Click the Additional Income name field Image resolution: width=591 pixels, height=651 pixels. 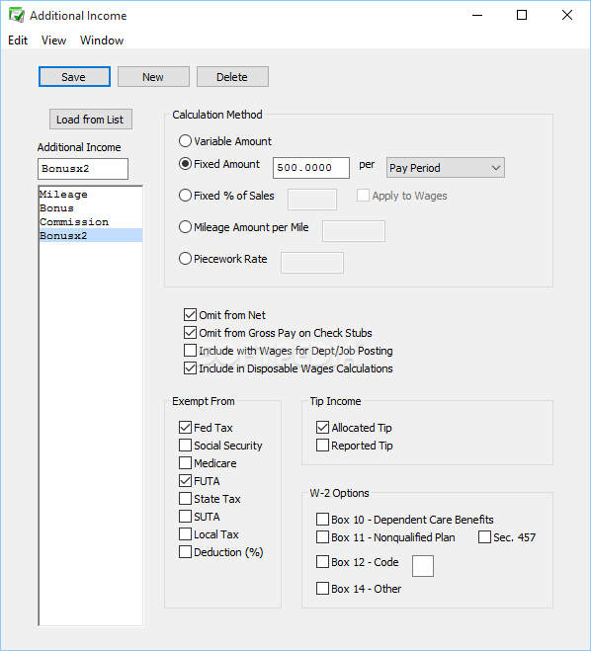(83, 169)
